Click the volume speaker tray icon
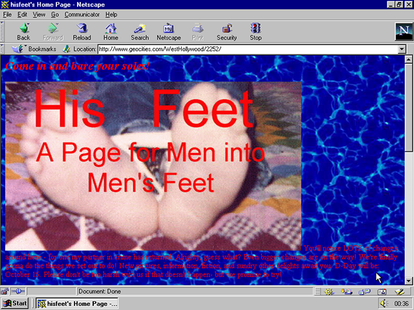The height and width of the screenshot is (310, 414). coord(383,303)
